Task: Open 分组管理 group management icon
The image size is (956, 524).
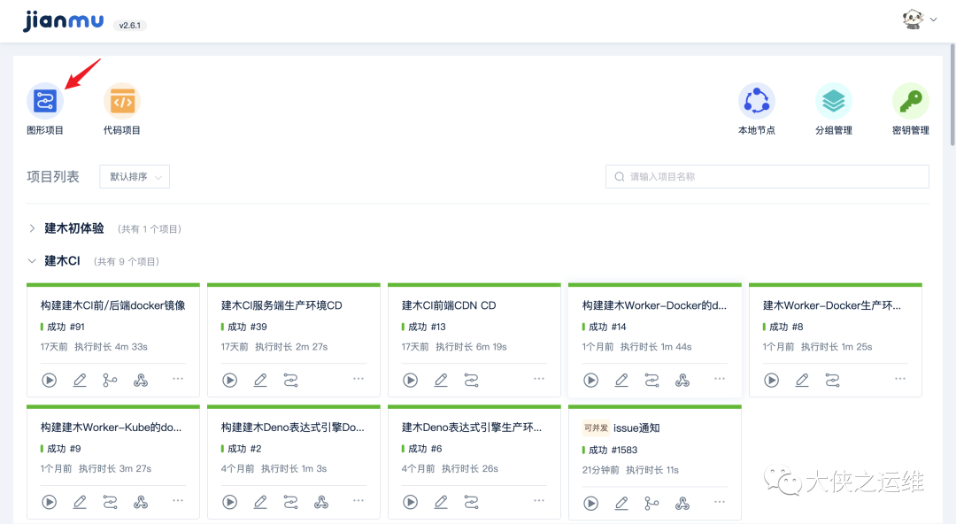Action: pyautogui.click(x=834, y=101)
